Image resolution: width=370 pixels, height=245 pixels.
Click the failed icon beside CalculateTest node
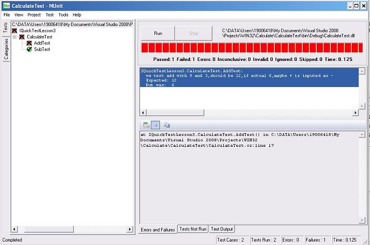pyautogui.click(x=22, y=37)
